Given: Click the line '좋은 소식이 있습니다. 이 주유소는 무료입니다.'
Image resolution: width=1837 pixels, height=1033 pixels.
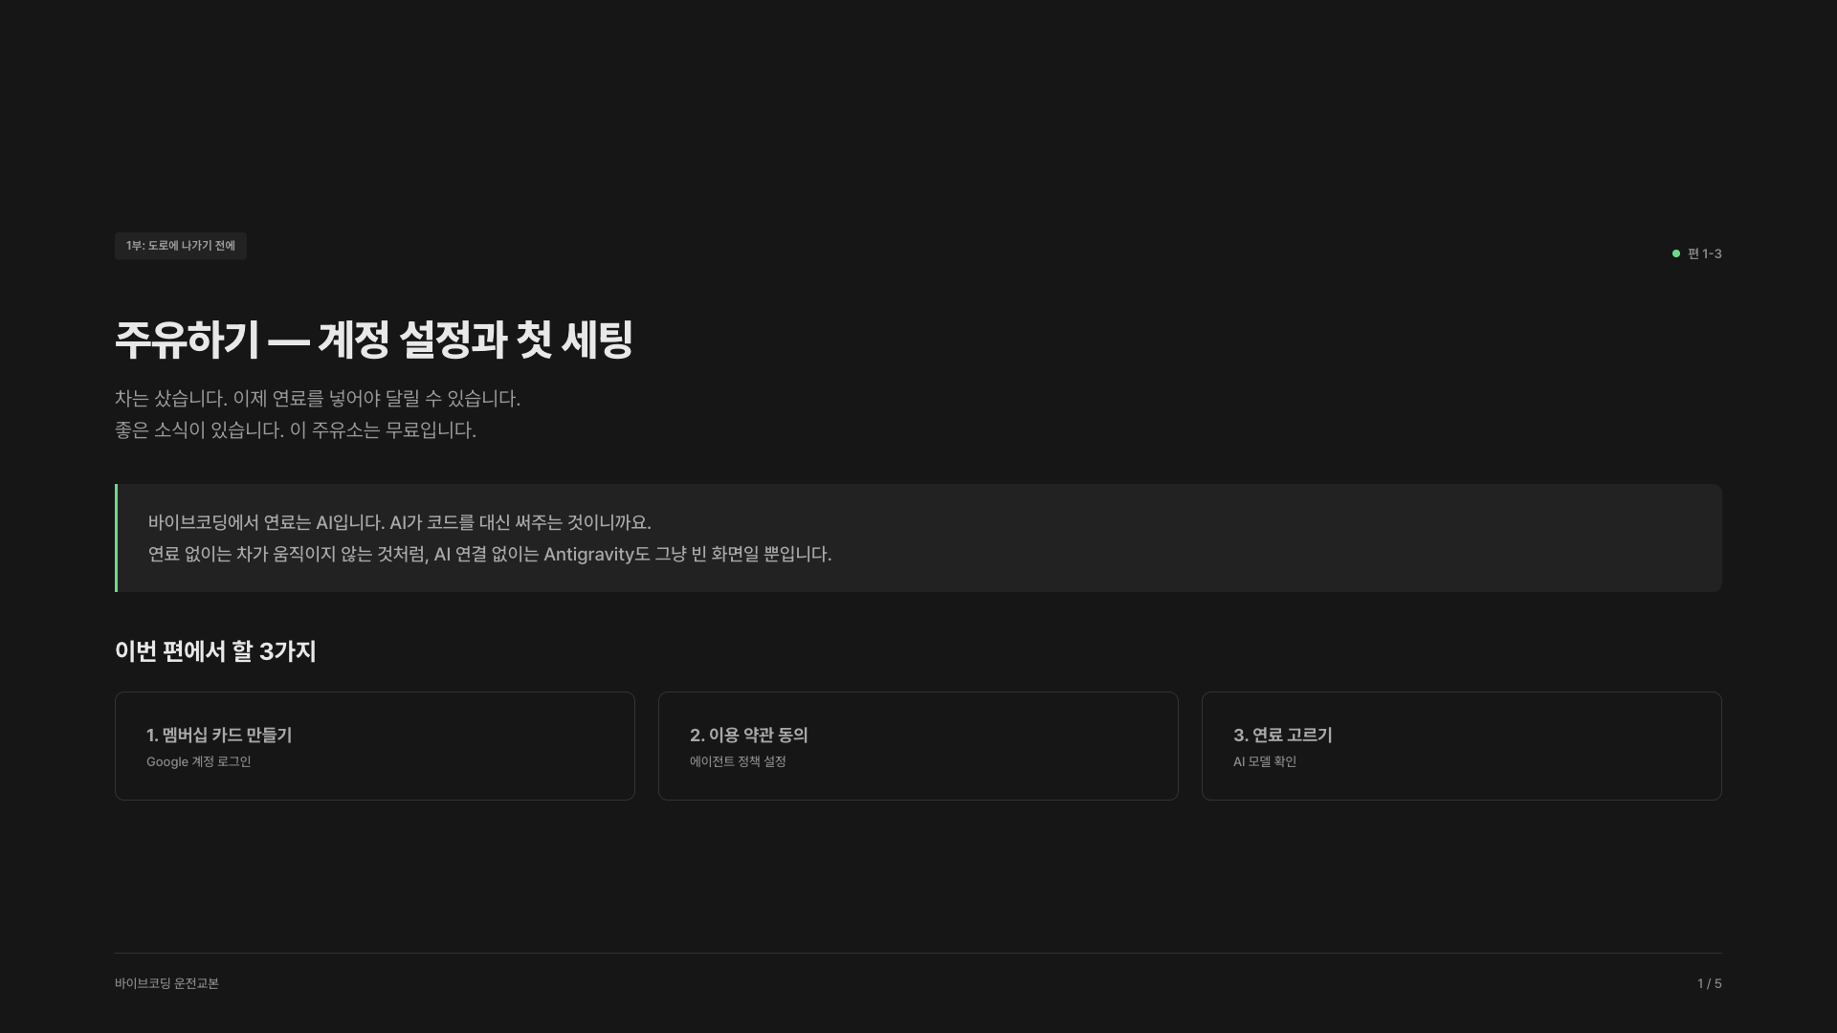Looking at the screenshot, I should [295, 429].
